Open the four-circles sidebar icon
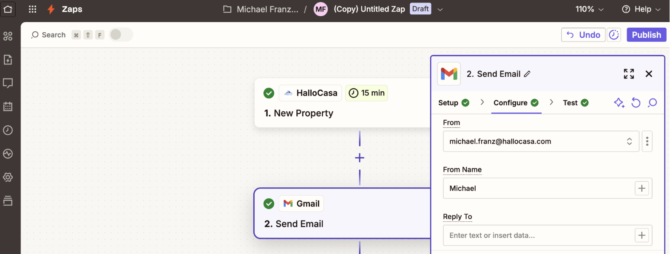Viewport: 670px width, 254px height. pos(8,36)
